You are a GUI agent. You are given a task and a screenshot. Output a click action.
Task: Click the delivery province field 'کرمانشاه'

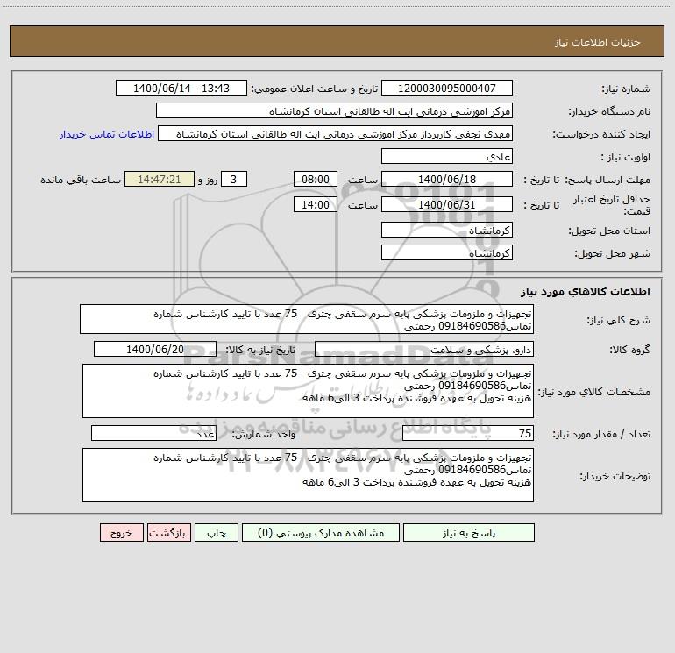click(447, 230)
